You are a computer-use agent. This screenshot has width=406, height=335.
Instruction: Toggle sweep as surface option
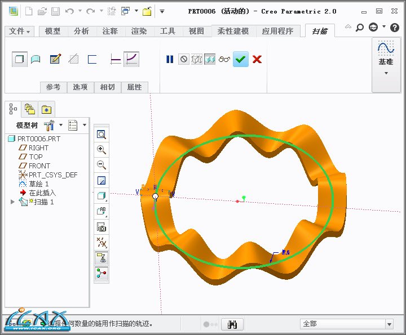[x=36, y=59]
